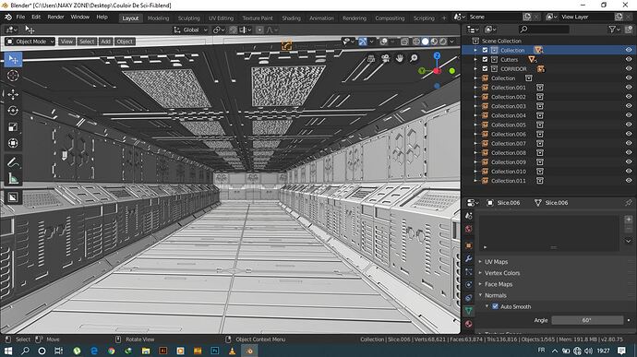Viewport: 637px width, 357px height.
Task: Open the Render menu
Action: tap(55, 17)
